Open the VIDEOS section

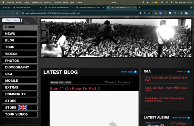pyautogui.click(x=20, y=54)
